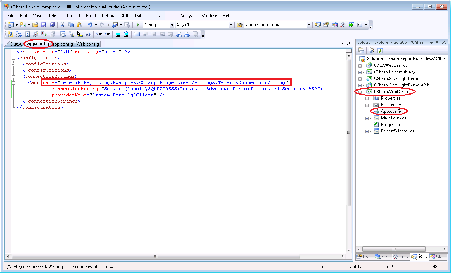
Task: Open the Tools menu
Action: pyautogui.click(x=155, y=16)
